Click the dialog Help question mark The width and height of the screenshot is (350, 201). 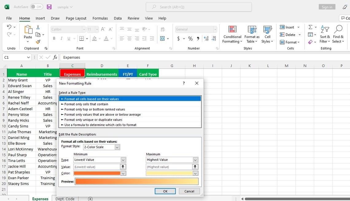184,83
